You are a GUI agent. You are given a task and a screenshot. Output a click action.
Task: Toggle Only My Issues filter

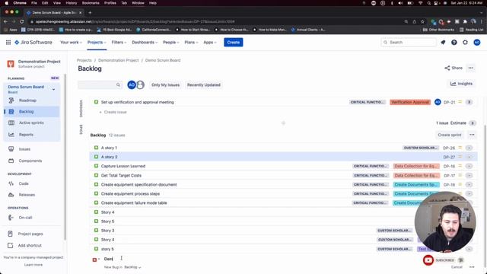click(x=166, y=84)
